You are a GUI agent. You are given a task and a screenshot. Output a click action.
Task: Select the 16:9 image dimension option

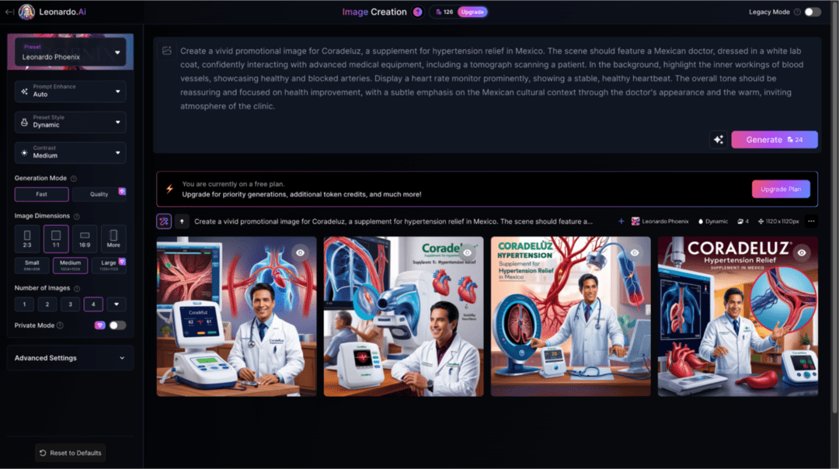coord(85,238)
